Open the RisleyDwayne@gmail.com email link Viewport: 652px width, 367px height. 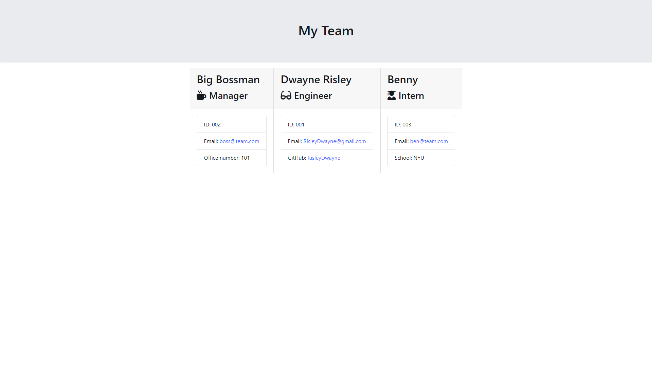[x=334, y=141]
